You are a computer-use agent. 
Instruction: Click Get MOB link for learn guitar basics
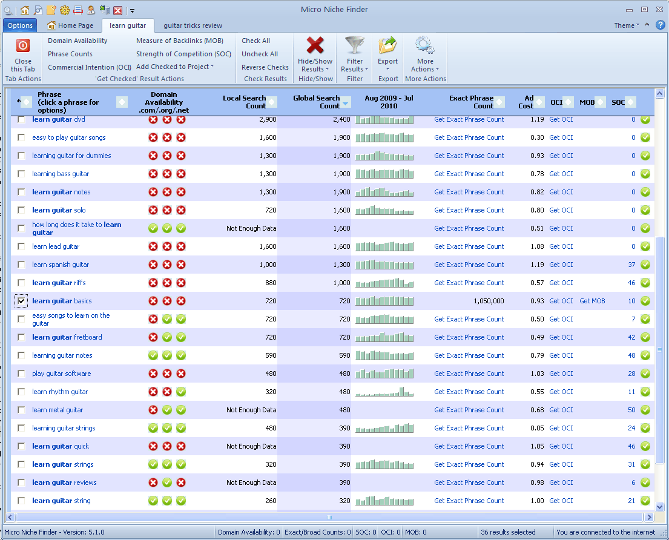[592, 301]
